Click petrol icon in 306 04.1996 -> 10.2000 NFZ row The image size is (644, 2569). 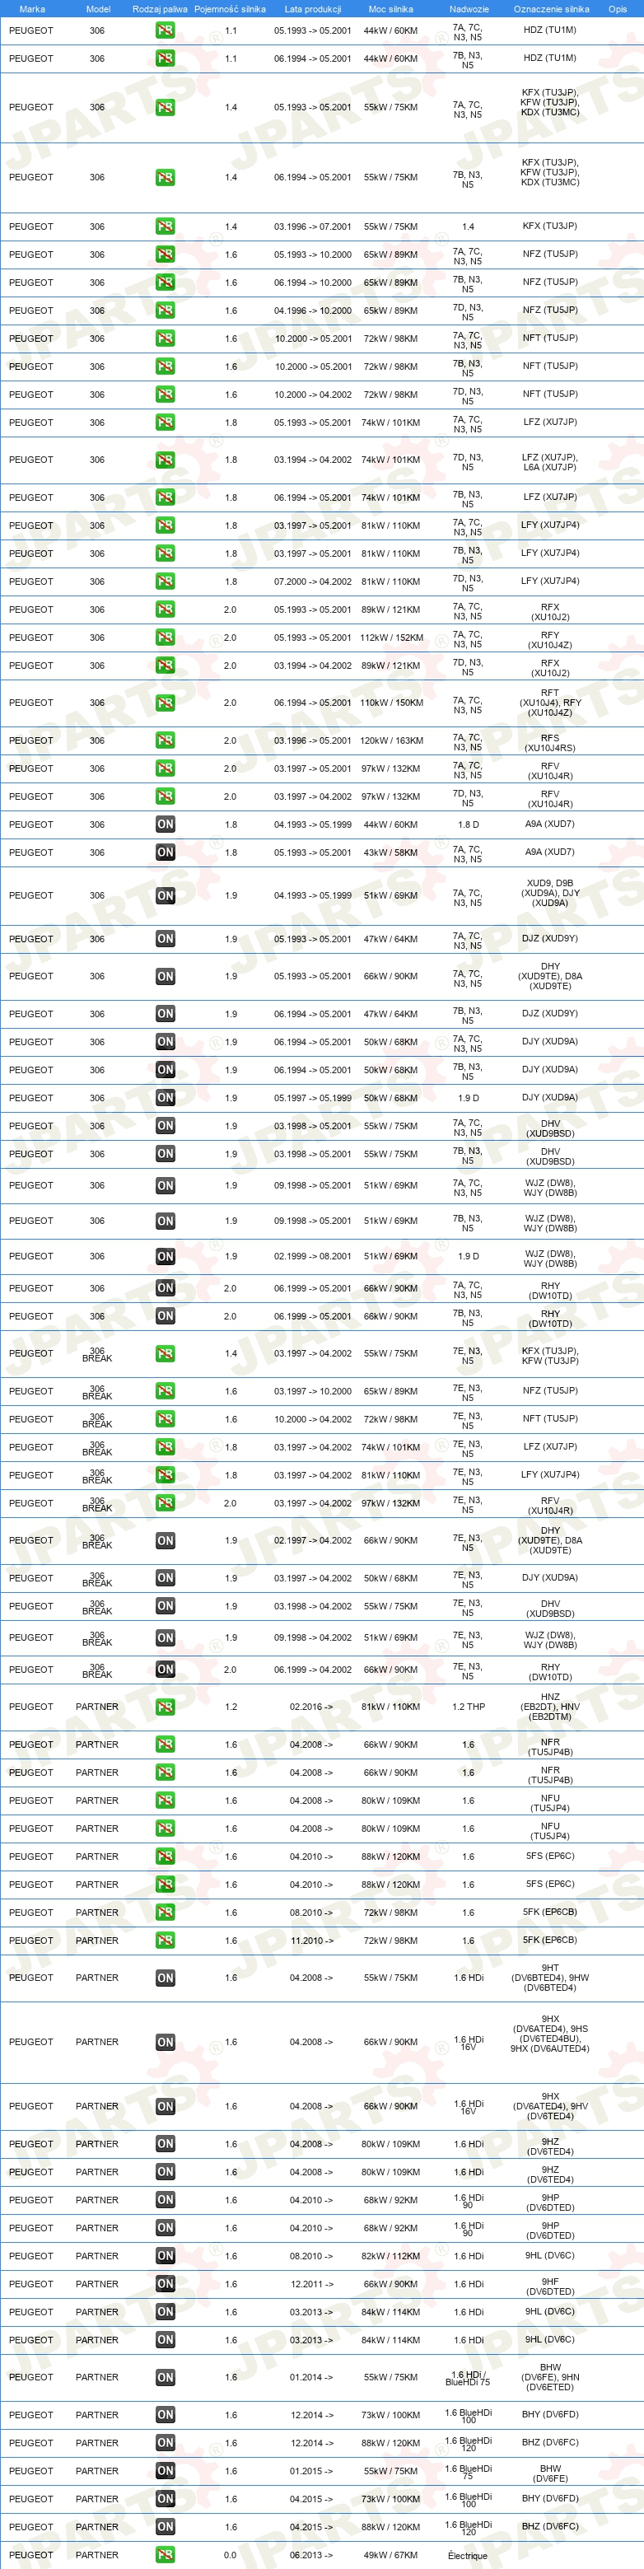[166, 311]
